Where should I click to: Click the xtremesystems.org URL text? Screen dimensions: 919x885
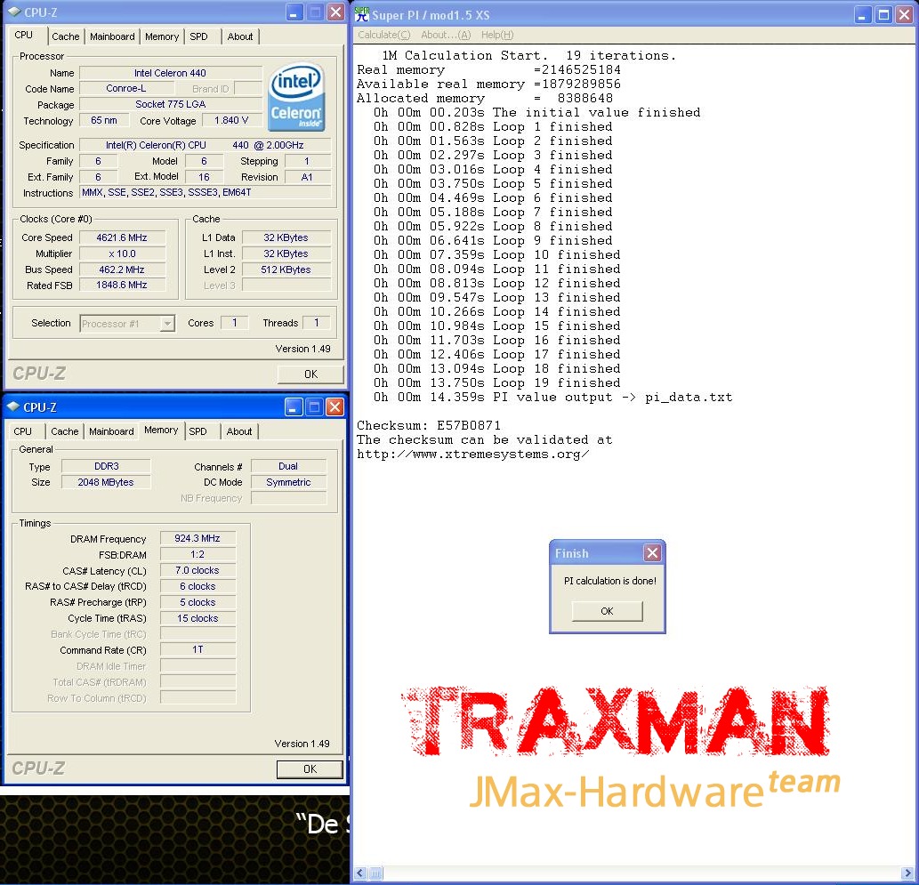click(x=473, y=455)
